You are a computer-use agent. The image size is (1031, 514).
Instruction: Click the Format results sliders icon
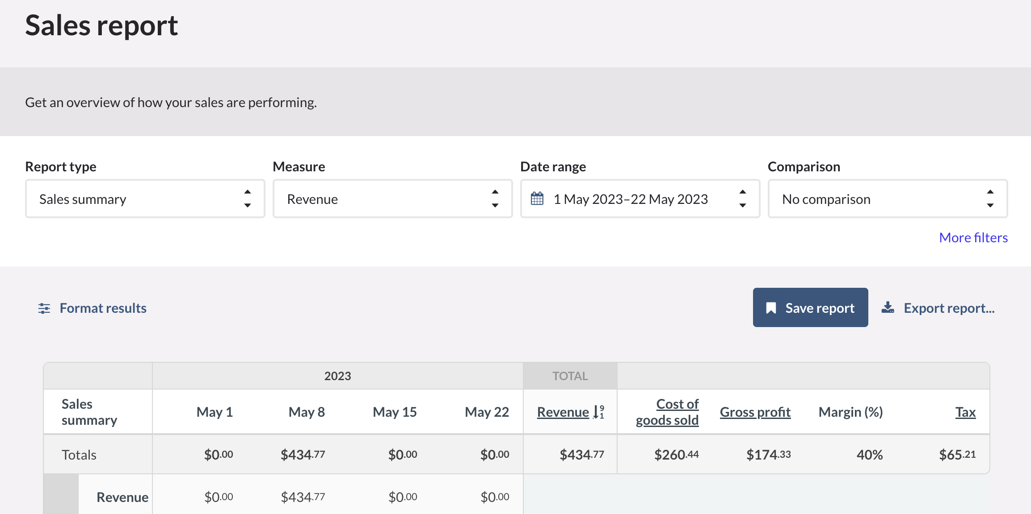click(x=44, y=308)
